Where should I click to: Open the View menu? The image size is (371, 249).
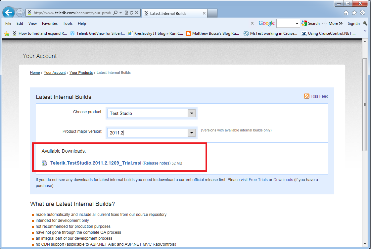coord(32,24)
